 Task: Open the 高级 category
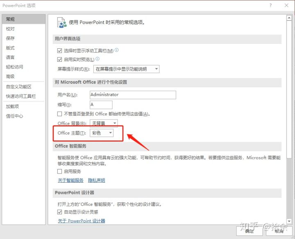point(24,77)
